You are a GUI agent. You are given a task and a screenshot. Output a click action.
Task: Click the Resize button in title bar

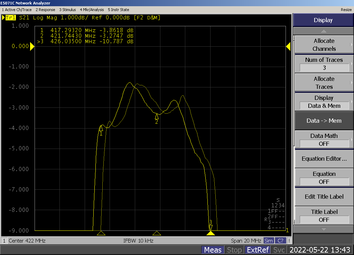[346, 10]
